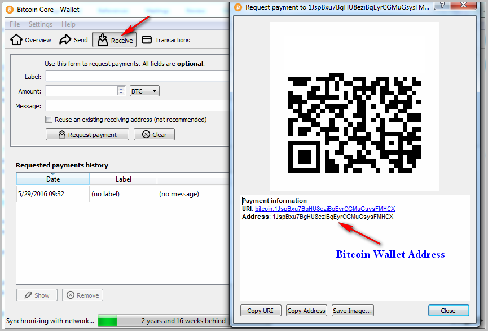This screenshot has width=488, height=331.
Task: Click the Bitcoin logo in Request payment title bar
Action: pyautogui.click(x=238, y=7)
